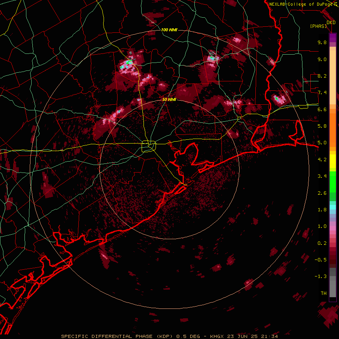Viewport: 339px width, 339px height.
Task: Click the 9.8 value on the color scale
Action: pyautogui.click(x=322, y=42)
